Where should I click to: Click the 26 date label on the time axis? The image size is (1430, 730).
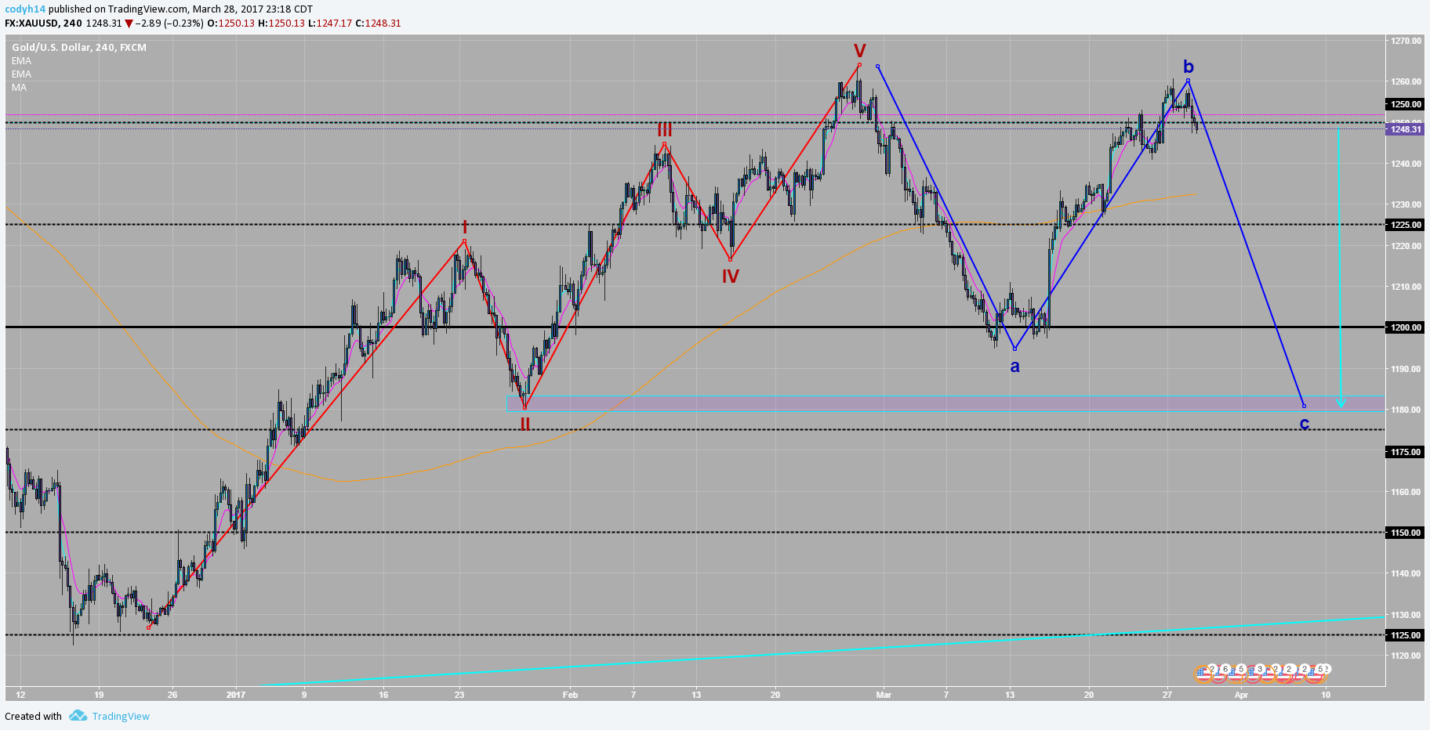click(172, 695)
